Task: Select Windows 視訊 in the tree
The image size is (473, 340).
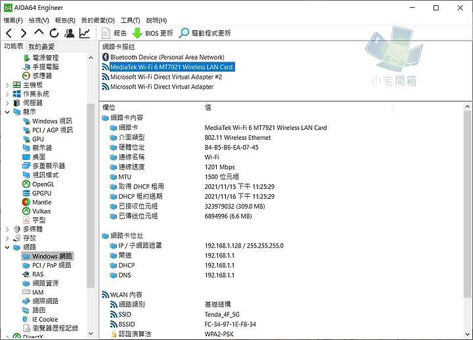Action: click(x=52, y=121)
